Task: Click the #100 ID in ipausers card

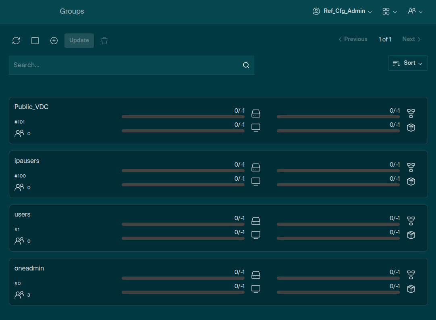Action: [20, 176]
